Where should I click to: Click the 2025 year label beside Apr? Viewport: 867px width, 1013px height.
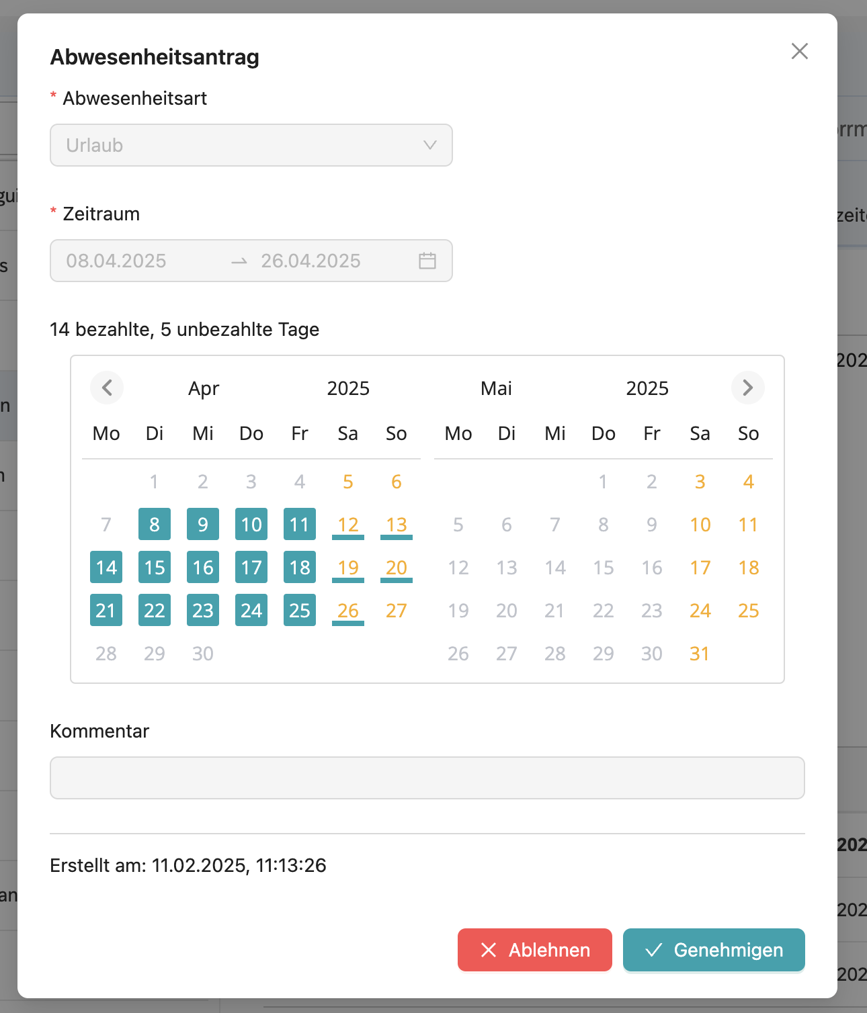[348, 388]
